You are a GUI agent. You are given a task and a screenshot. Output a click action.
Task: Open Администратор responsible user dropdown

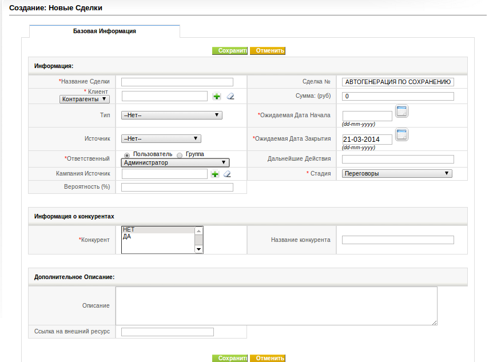tap(175, 163)
